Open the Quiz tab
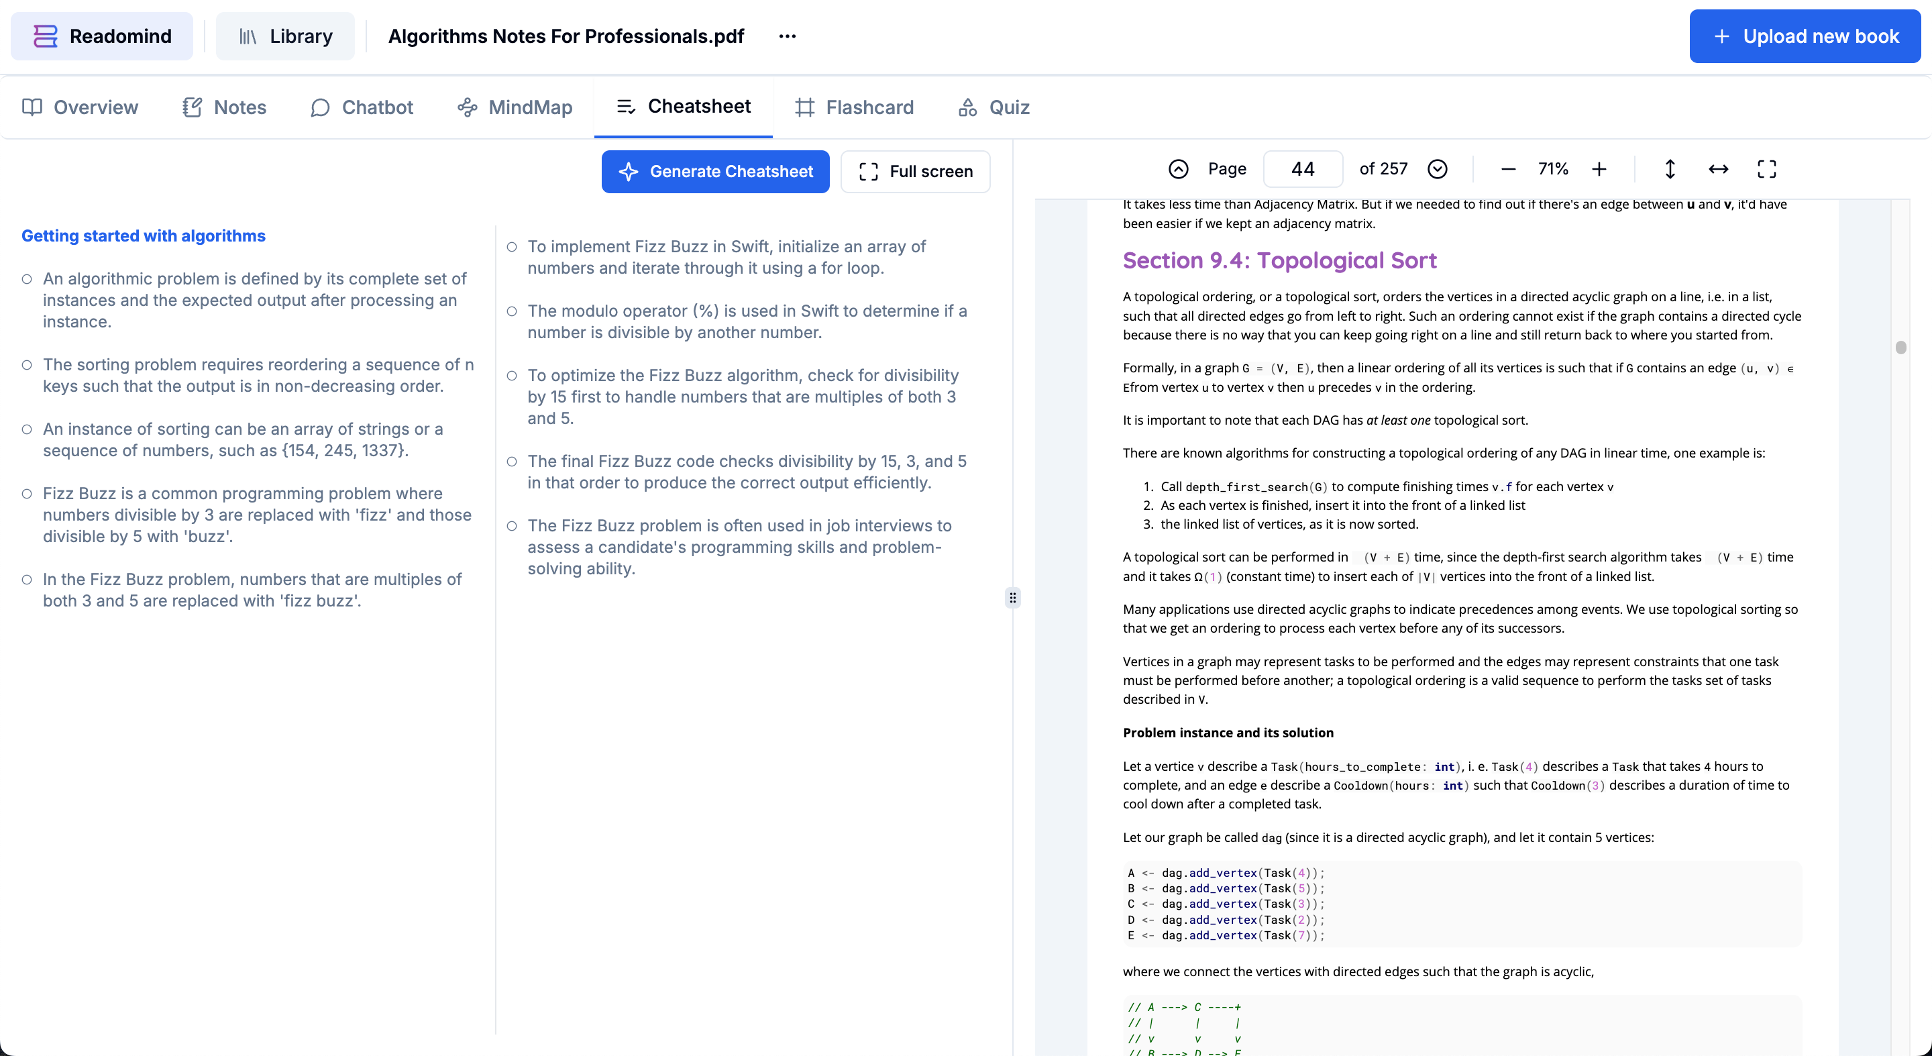Screen dimensions: 1932x1056 coord(994,107)
